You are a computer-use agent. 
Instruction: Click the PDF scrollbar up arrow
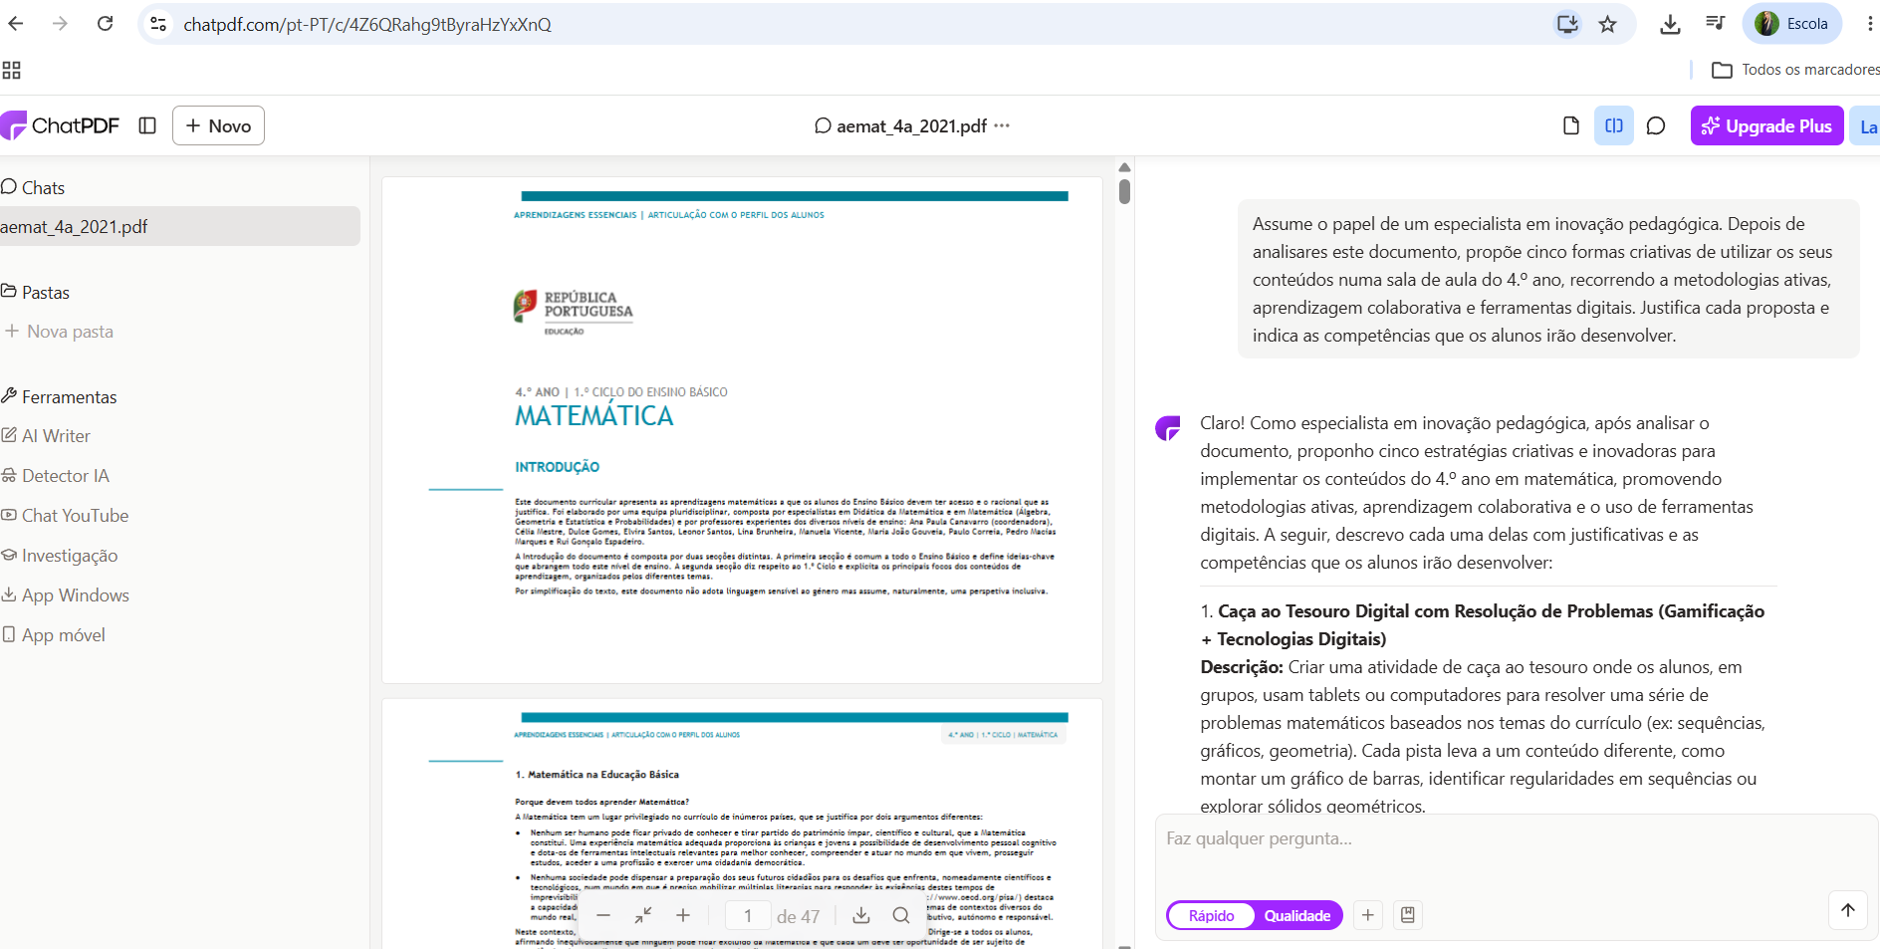point(1124,167)
